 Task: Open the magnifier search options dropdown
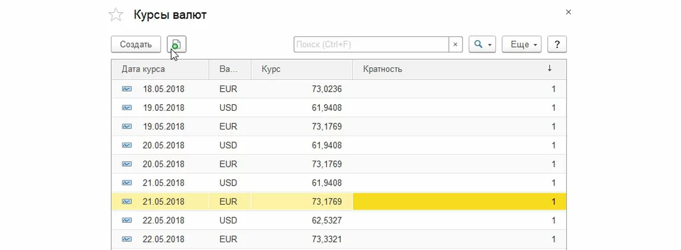click(482, 44)
